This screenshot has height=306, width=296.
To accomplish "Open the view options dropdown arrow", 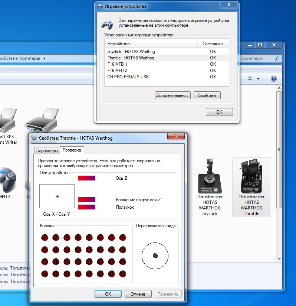I will pyautogui.click(x=259, y=79).
